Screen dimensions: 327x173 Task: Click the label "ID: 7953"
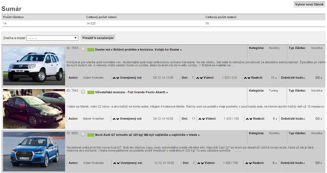tap(72, 48)
